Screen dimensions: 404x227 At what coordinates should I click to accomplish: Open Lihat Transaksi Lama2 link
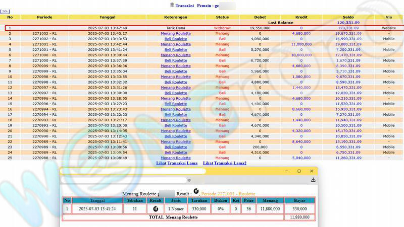(224, 163)
